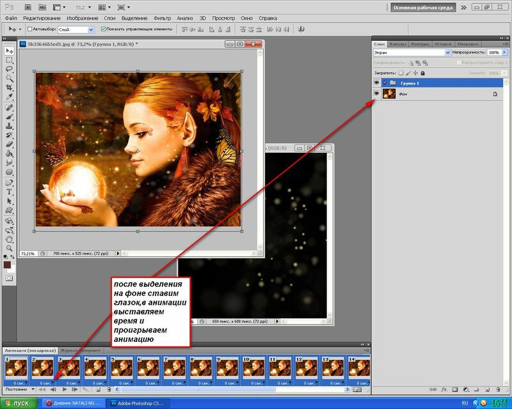Toggle lock position icon
The width and height of the screenshot is (512, 409).
[x=415, y=73]
